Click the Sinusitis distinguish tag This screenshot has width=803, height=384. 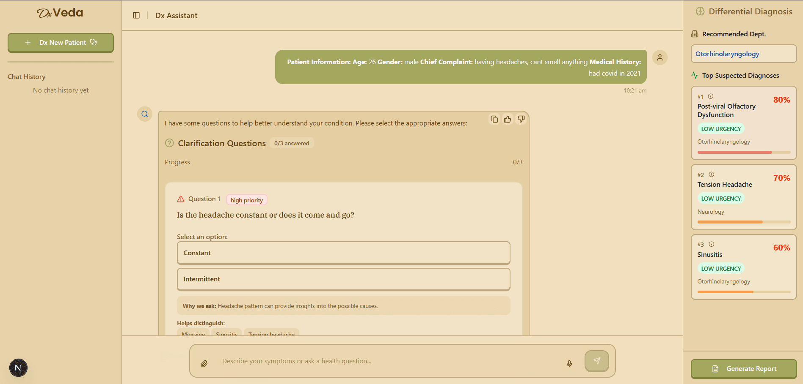coord(226,333)
